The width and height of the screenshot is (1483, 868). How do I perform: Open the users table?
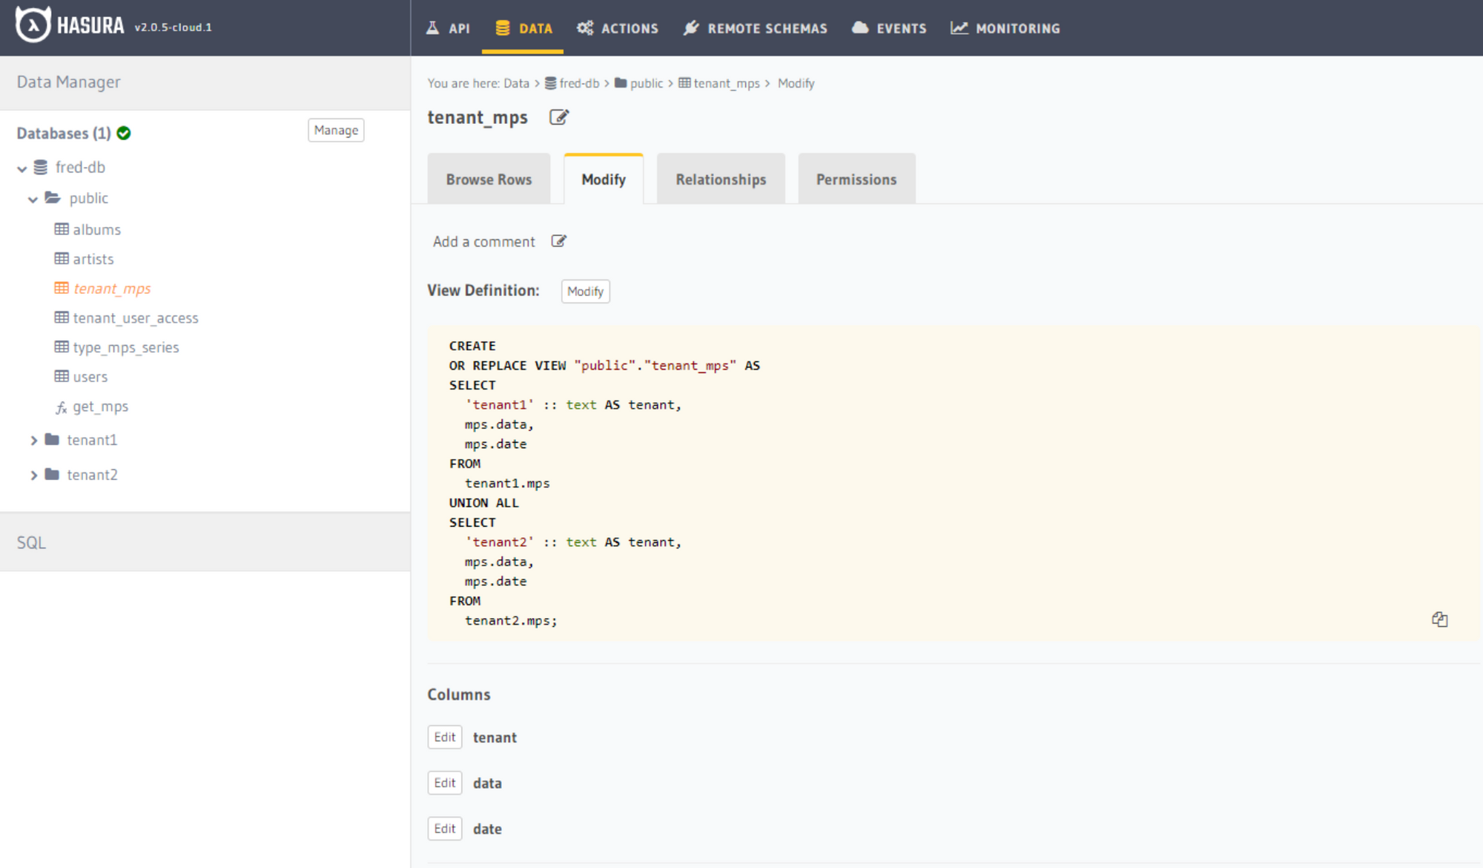point(90,377)
